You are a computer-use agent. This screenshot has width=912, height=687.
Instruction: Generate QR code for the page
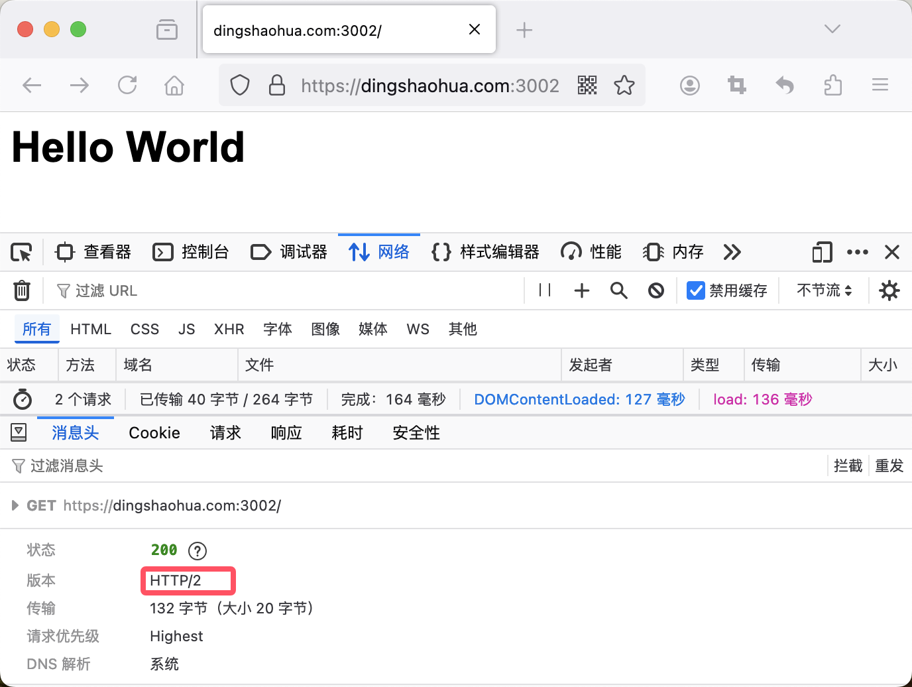pos(587,85)
